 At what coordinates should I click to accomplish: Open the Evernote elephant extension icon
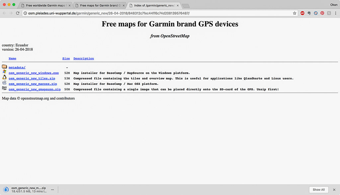(x=309, y=13)
